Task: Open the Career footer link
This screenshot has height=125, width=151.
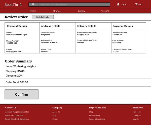Action: click(x=55, y=119)
